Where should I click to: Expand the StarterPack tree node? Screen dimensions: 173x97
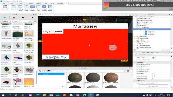pyautogui.click(x=135, y=36)
